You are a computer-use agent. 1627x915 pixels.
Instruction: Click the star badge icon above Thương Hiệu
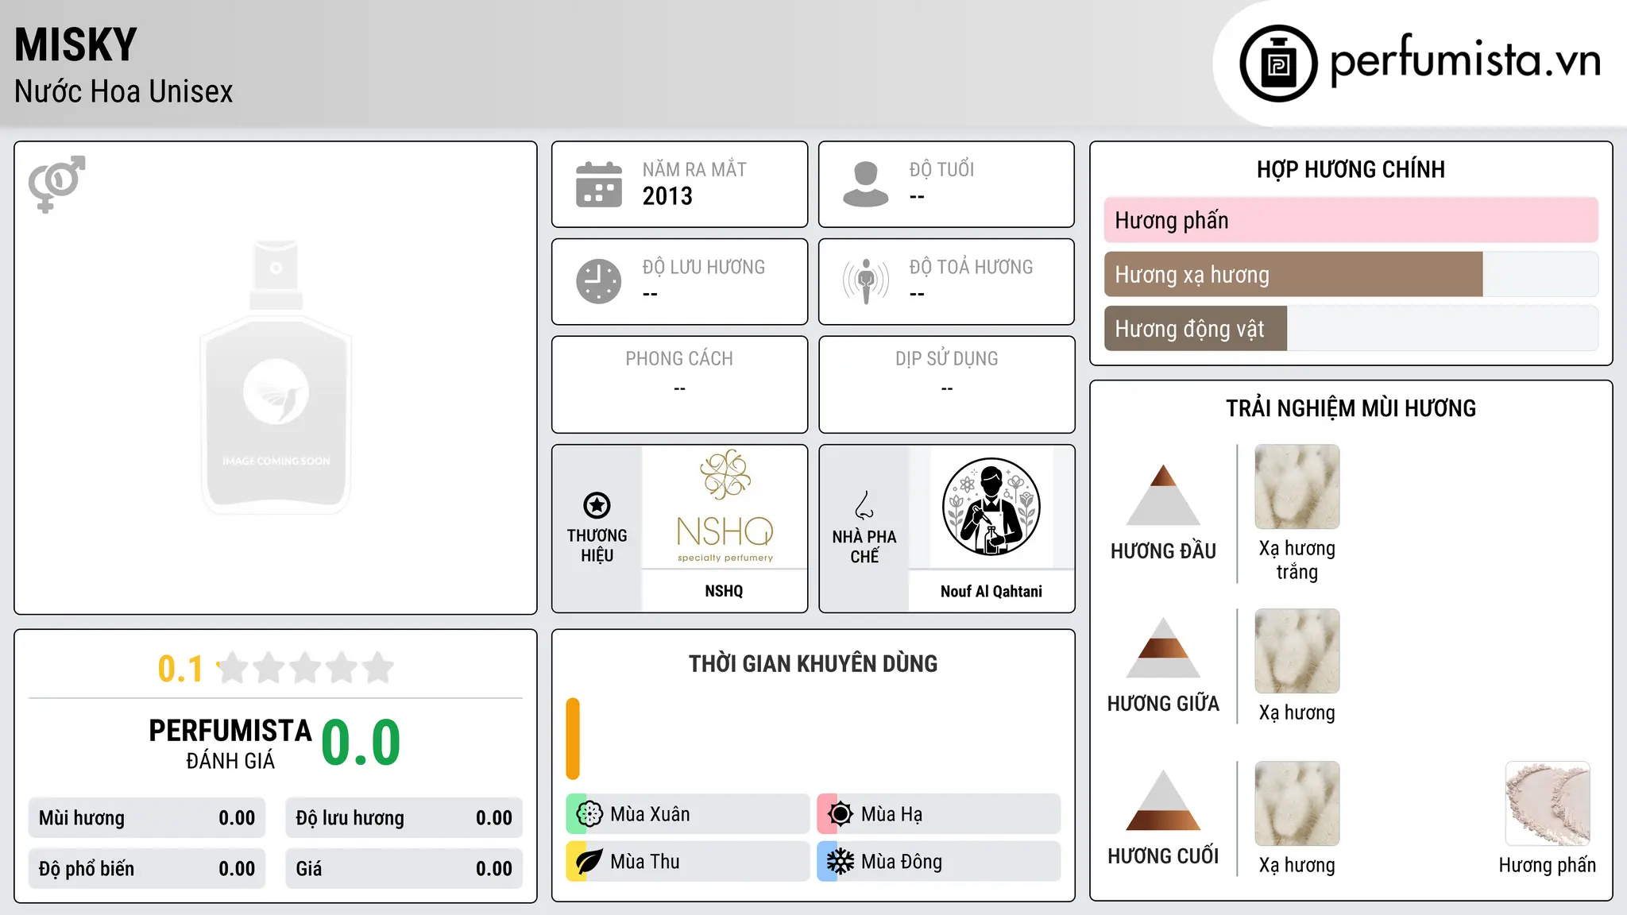pos(597,505)
